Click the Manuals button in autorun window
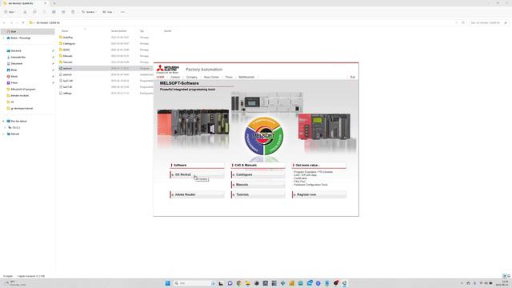Image resolution: width=512 pixels, height=288 pixels. 258,185
